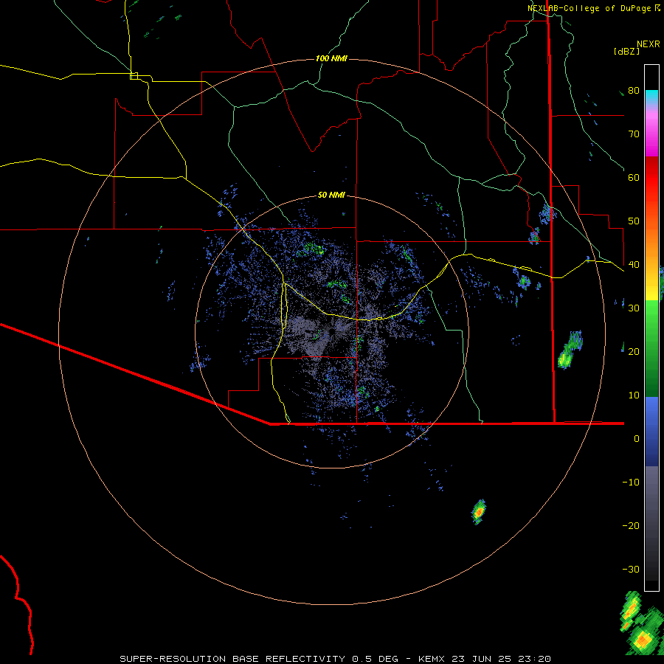Select the "70" value on the dBZ scale

tap(634, 134)
